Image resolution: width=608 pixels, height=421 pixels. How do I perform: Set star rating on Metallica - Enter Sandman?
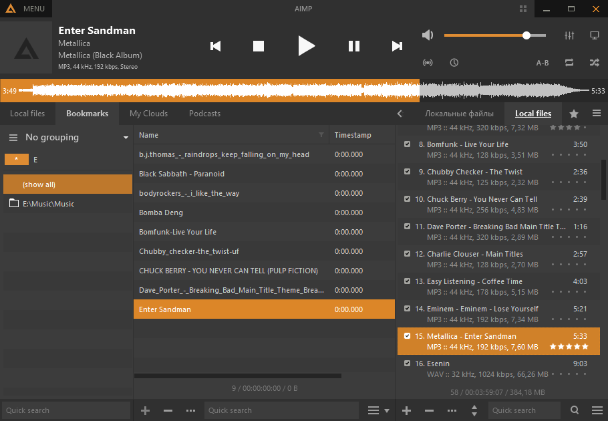point(569,347)
